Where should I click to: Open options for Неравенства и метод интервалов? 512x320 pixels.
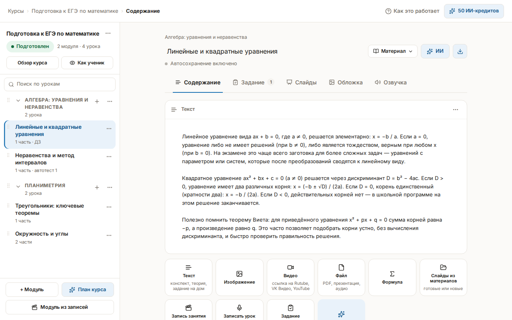click(109, 157)
